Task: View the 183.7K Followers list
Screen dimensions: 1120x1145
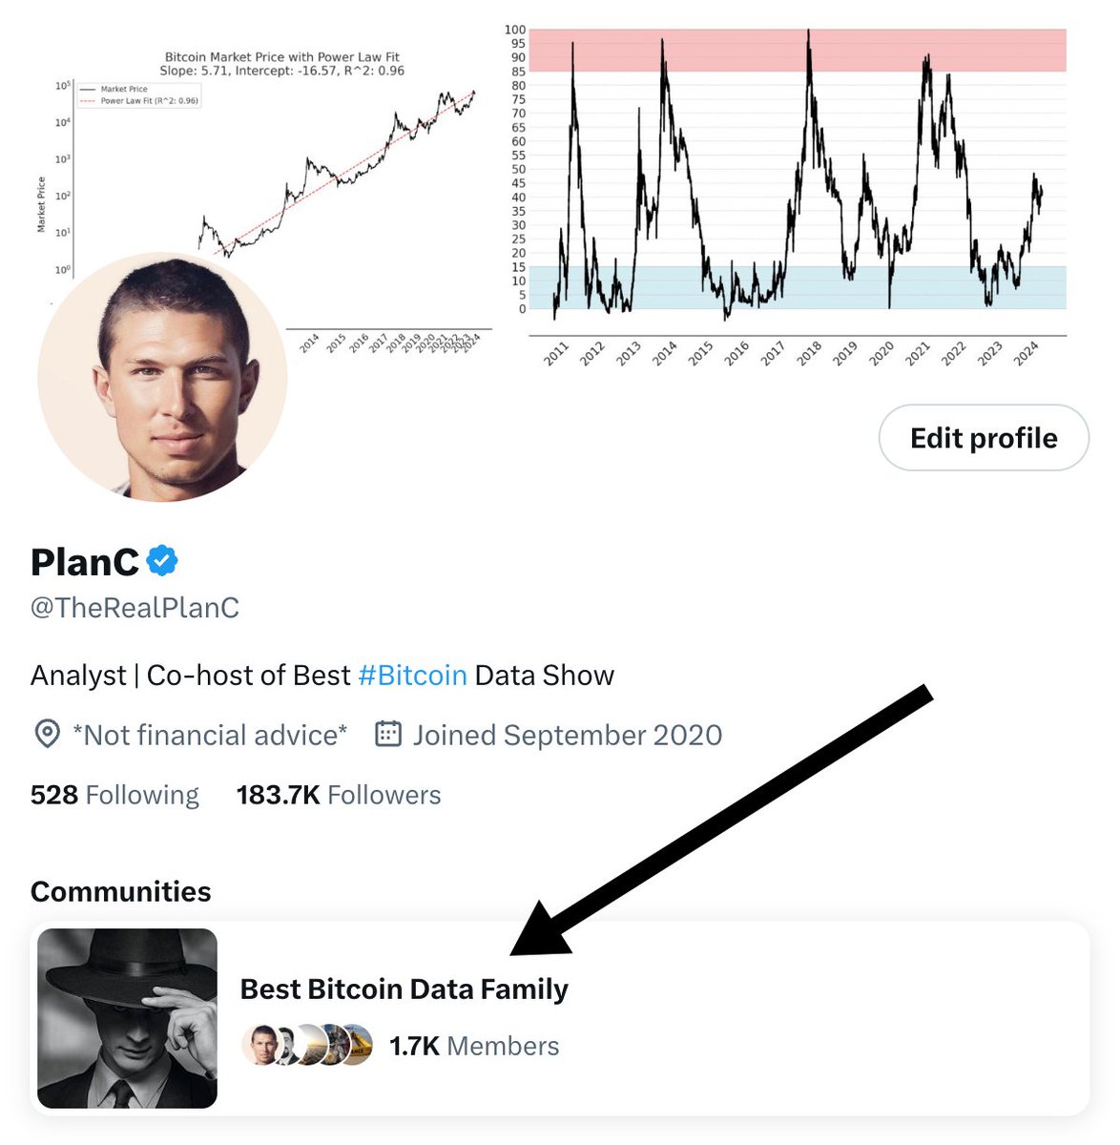Action: click(339, 795)
